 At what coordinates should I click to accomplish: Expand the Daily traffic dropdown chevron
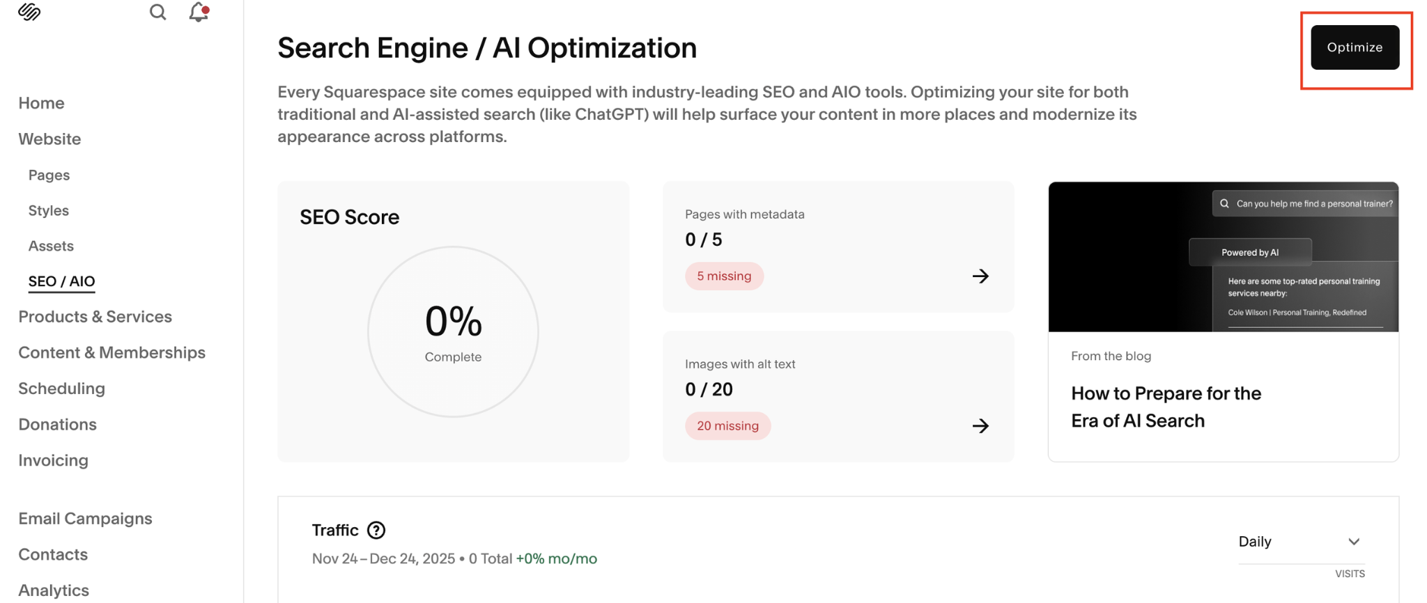point(1354,542)
